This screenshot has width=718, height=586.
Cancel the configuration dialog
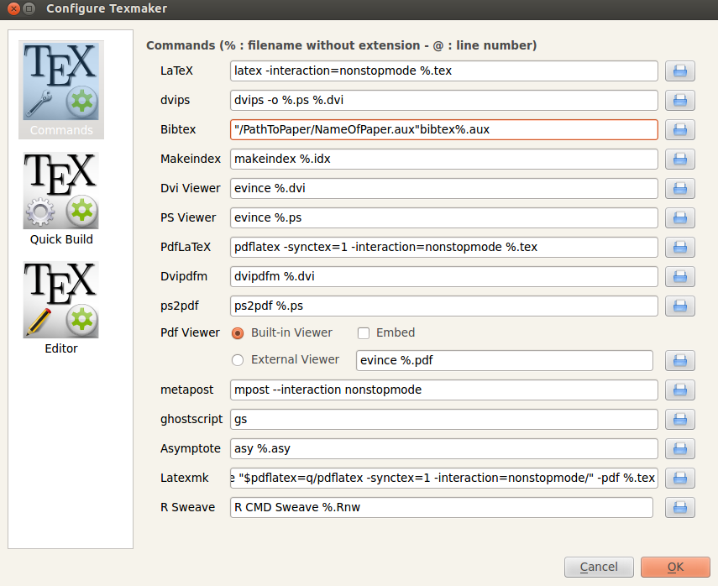click(599, 567)
